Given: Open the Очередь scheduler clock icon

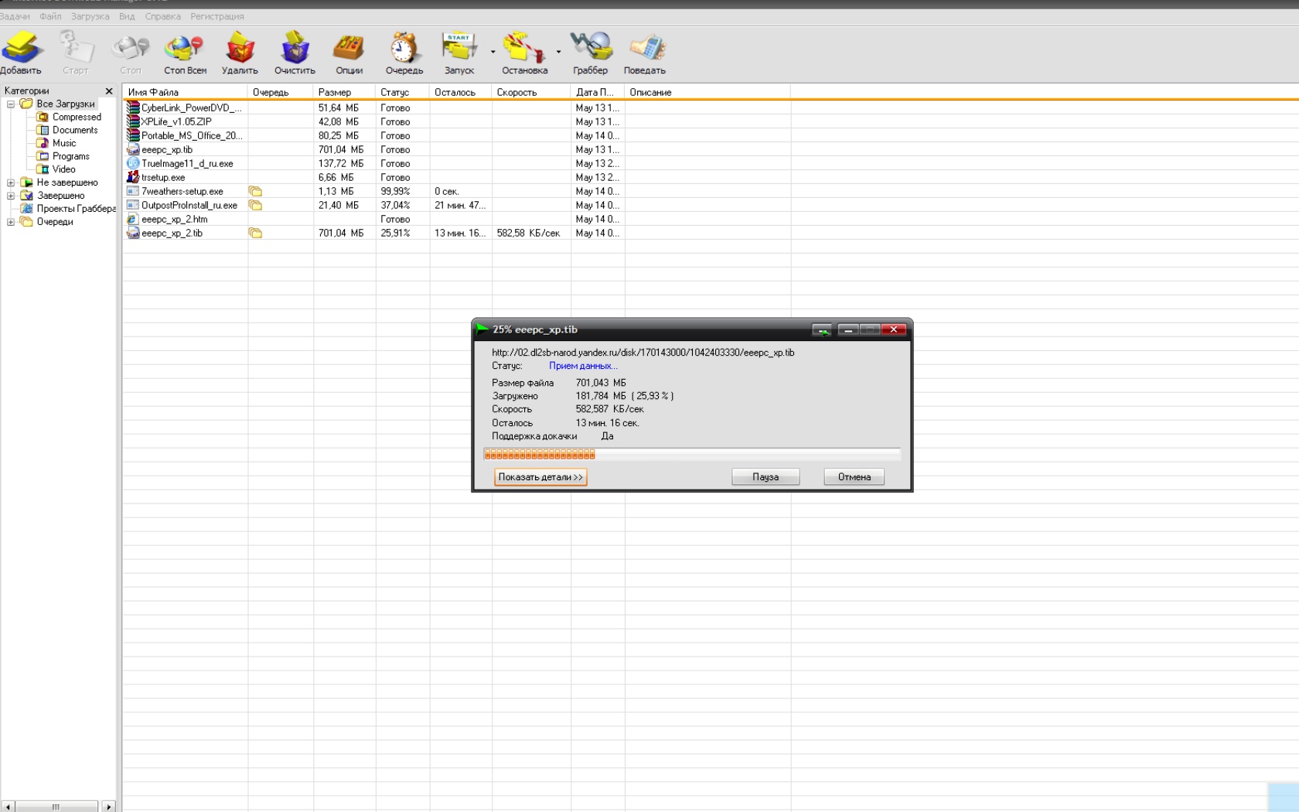Looking at the screenshot, I should 404,49.
